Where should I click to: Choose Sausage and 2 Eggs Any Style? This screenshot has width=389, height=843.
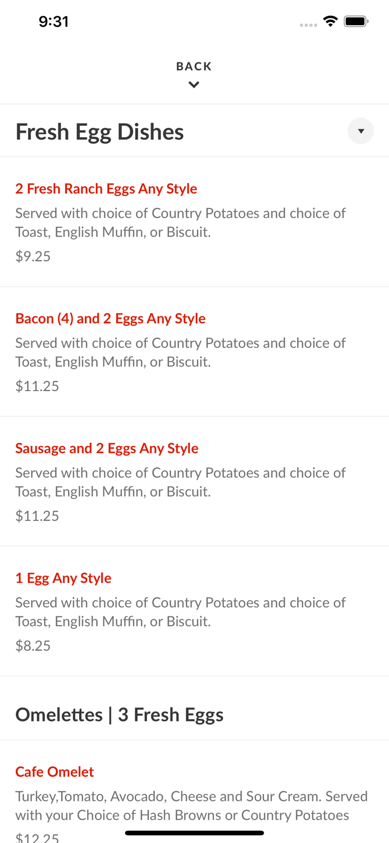tap(107, 448)
